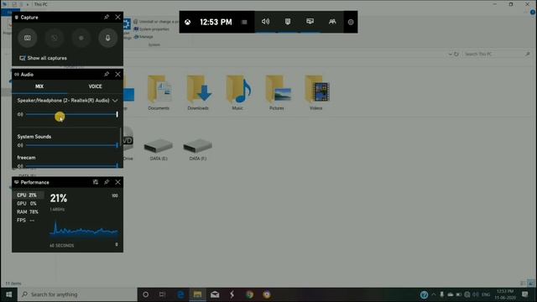Open Game Bar settings gear
The height and width of the screenshot is (302, 537).
(x=351, y=23)
